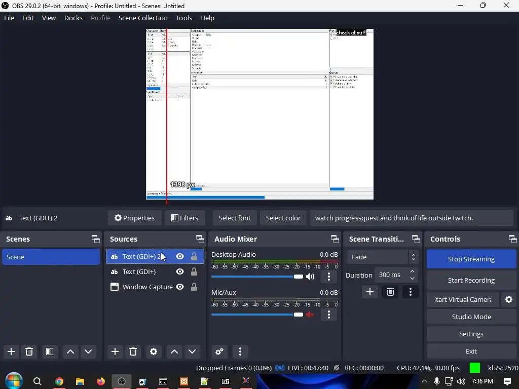Open advanced audio properties gears icon
This screenshot has width=519, height=389.
tap(219, 352)
